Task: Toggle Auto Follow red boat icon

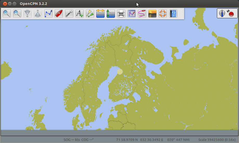Action: [59, 14]
